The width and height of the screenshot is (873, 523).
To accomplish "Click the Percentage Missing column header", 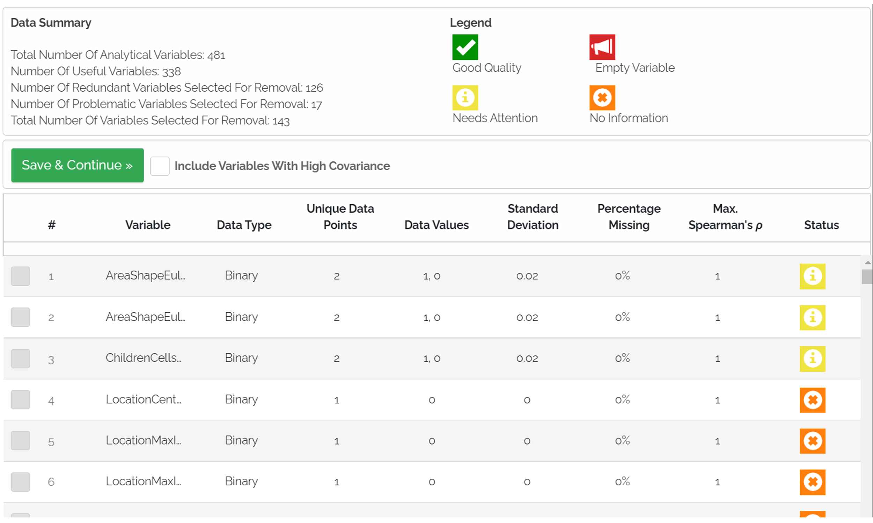I will coord(629,217).
